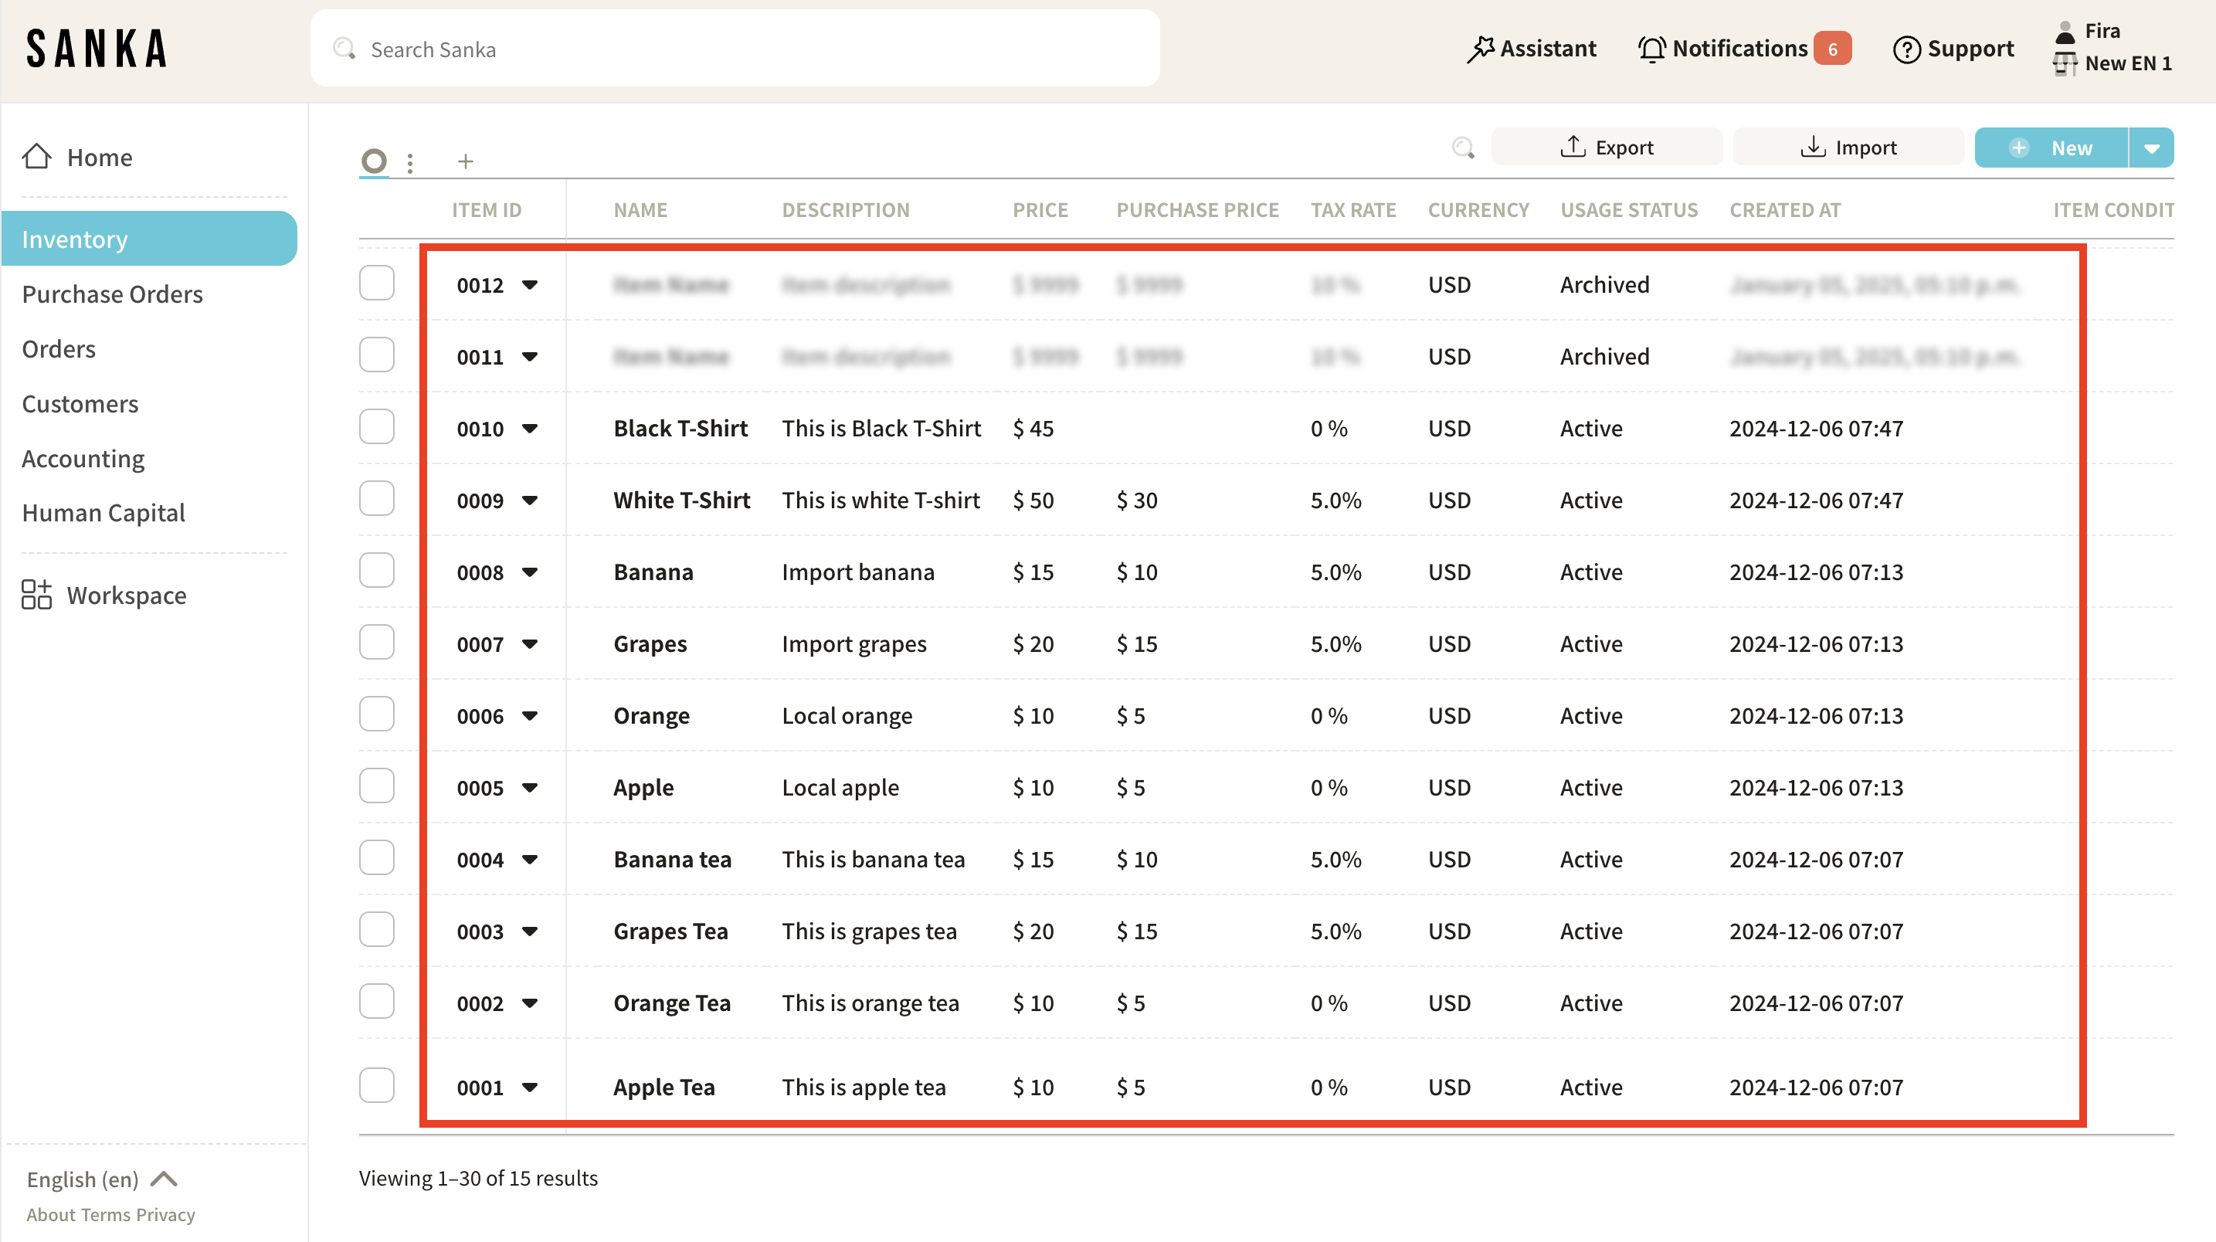
Task: Click the table search magnifier icon
Action: (x=1462, y=148)
